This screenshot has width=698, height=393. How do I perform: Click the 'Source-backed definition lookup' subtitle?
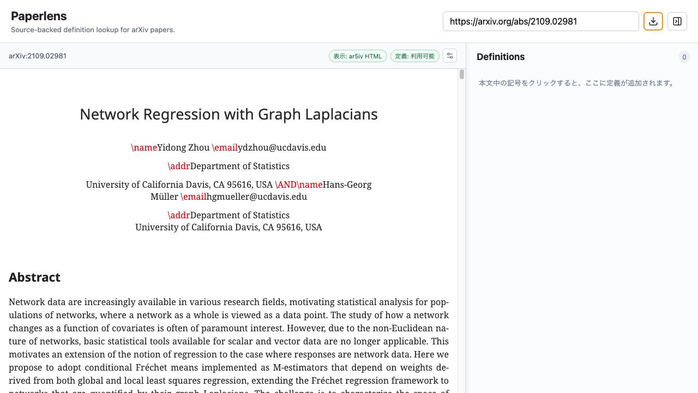click(93, 30)
